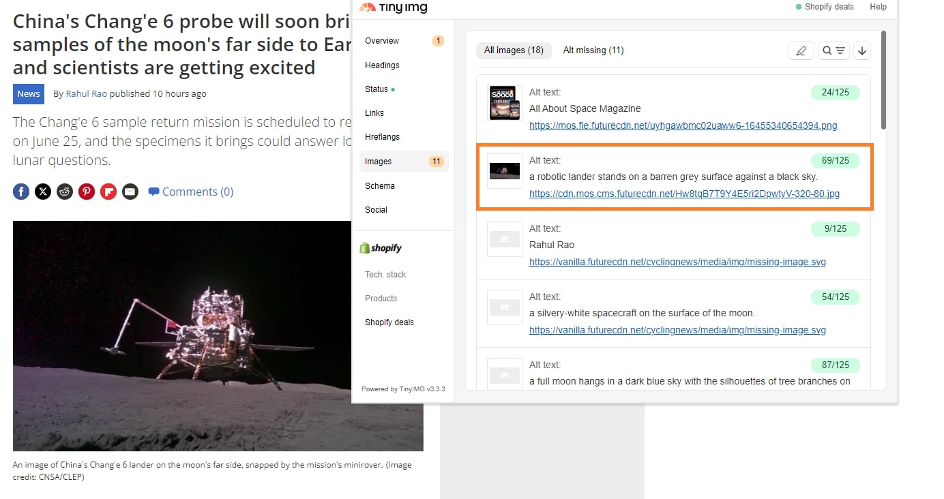Click the eraser icon in TinyIMG toolbar

[801, 50]
